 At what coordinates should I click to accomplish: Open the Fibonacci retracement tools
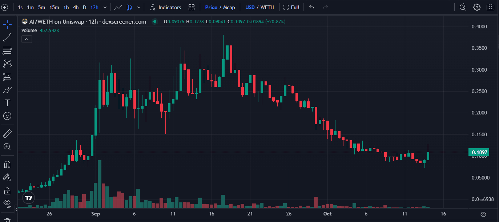pyautogui.click(x=7, y=51)
